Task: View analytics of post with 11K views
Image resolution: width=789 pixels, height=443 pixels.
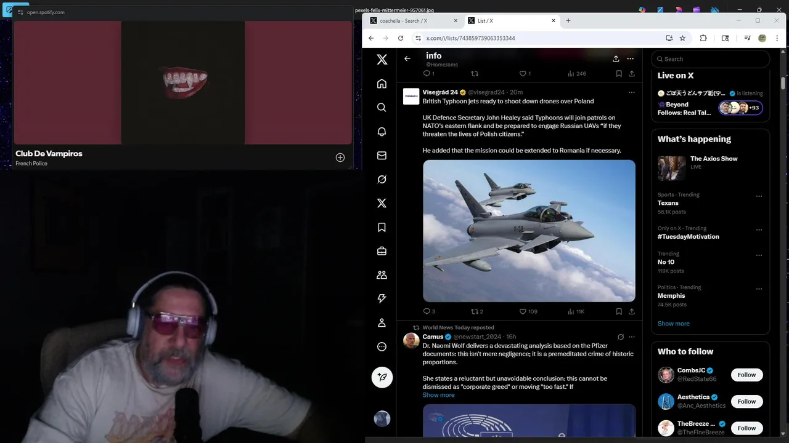Action: [576, 311]
